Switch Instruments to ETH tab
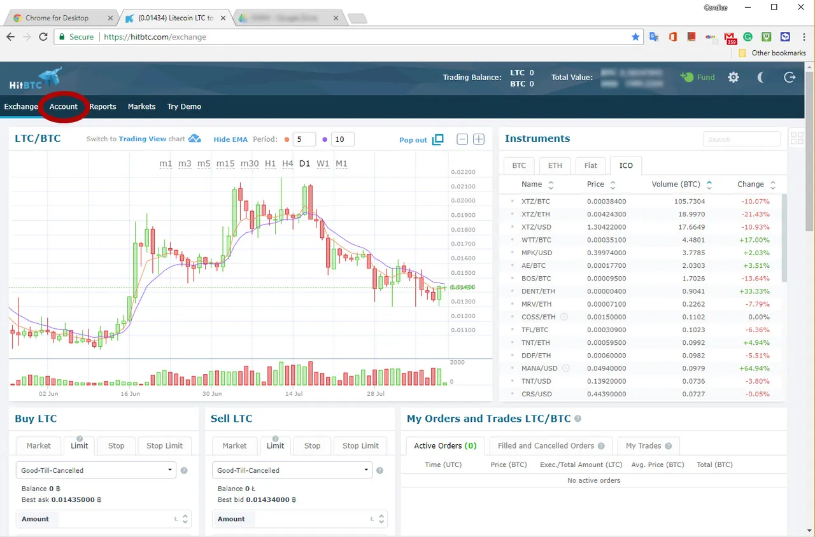The image size is (815, 537). click(x=555, y=165)
